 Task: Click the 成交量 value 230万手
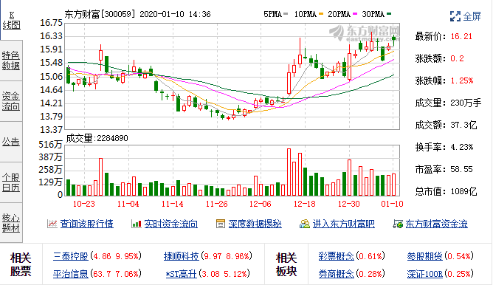(466, 103)
